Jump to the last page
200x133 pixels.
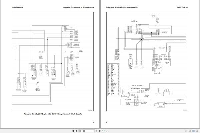[100, 131]
